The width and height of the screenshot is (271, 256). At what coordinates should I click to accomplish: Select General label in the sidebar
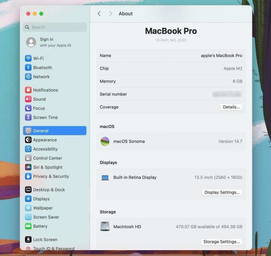pos(41,131)
